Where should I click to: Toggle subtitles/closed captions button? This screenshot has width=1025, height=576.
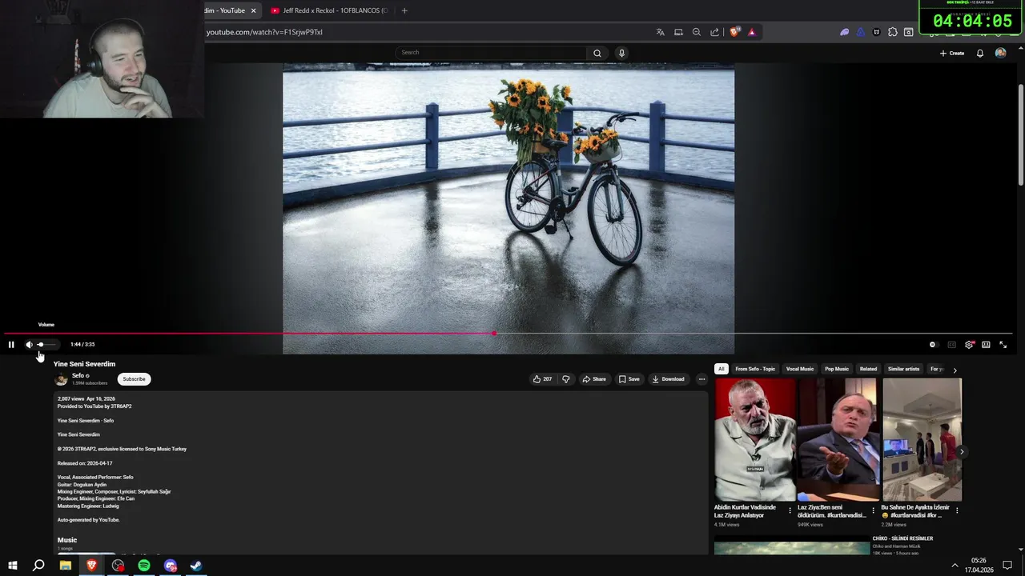951,345
